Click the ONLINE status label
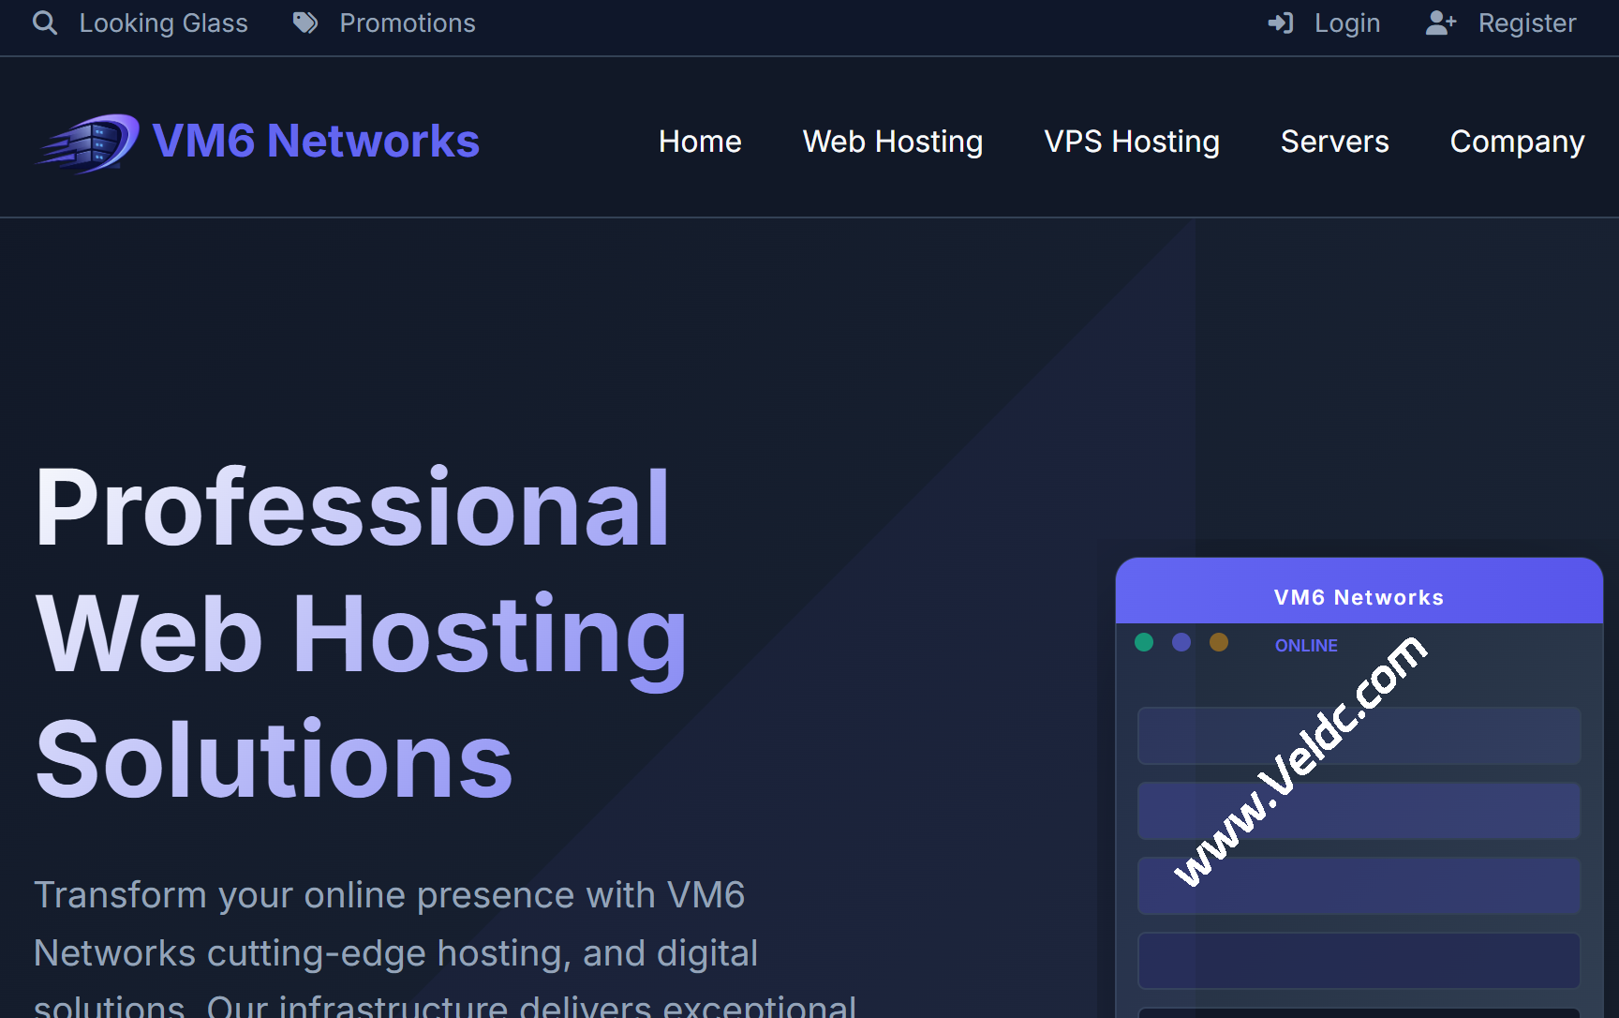 tap(1306, 646)
